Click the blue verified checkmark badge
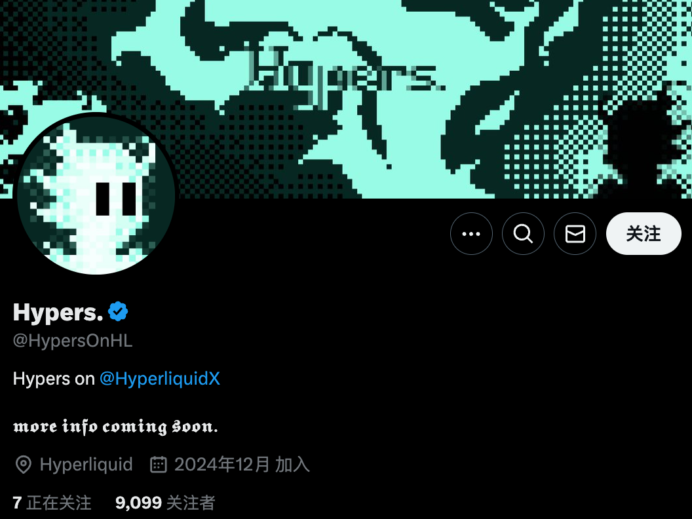The image size is (692, 519). [118, 311]
